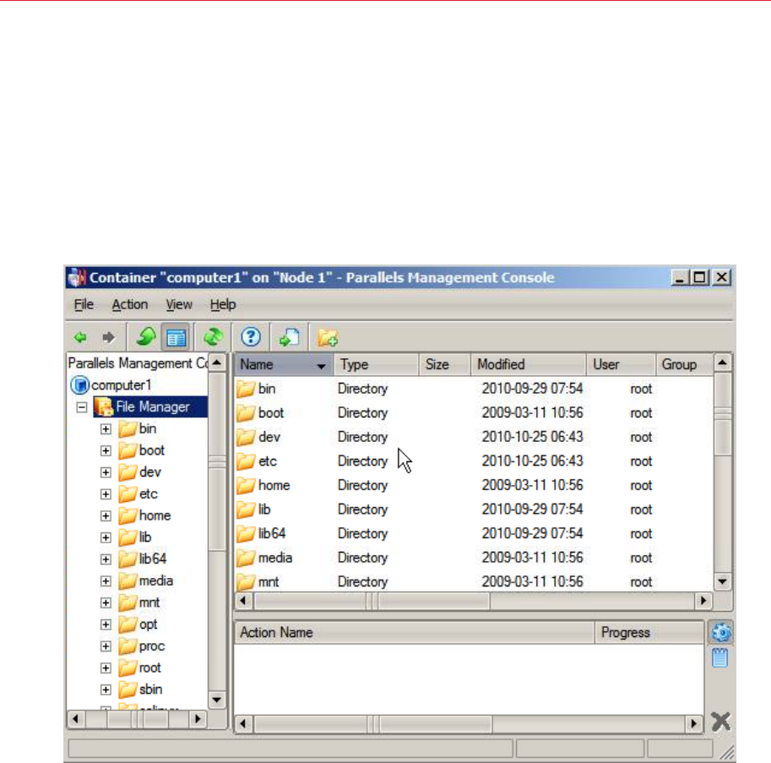Screen dimensions: 771x763
Task: Open the File menu
Action: 84,304
